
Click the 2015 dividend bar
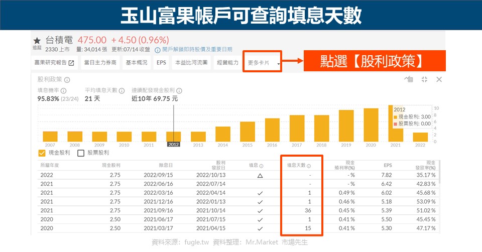point(248,132)
